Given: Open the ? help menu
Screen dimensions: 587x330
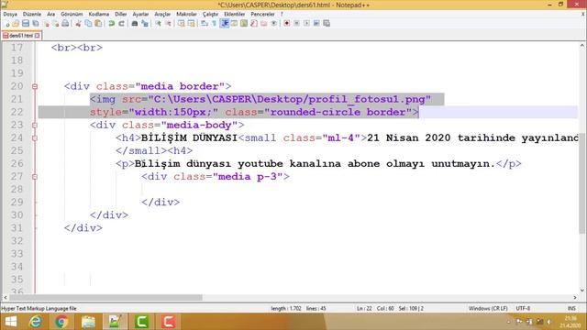Looking at the screenshot, I should pyautogui.click(x=282, y=15).
